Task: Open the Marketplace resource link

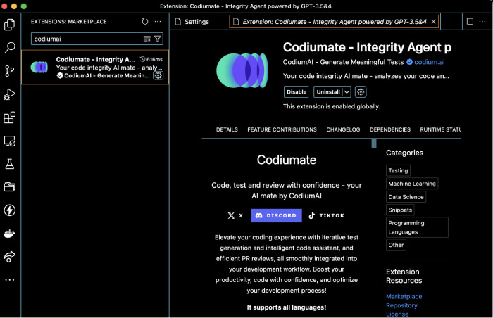Action: pyautogui.click(x=404, y=296)
